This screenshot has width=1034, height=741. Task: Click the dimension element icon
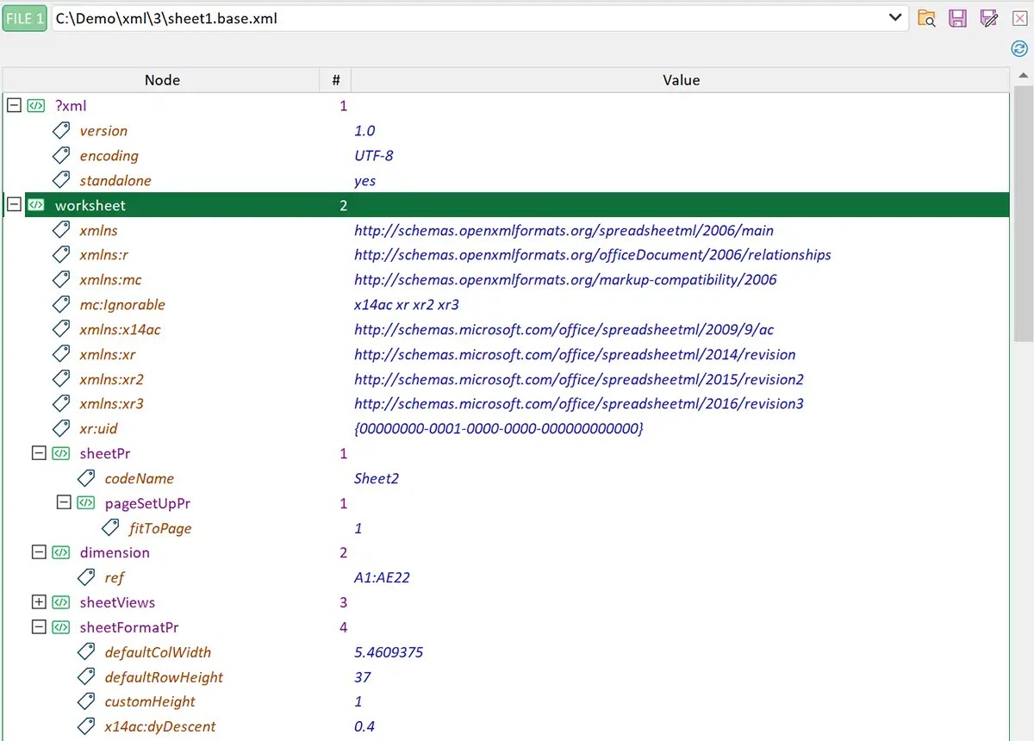pos(60,552)
